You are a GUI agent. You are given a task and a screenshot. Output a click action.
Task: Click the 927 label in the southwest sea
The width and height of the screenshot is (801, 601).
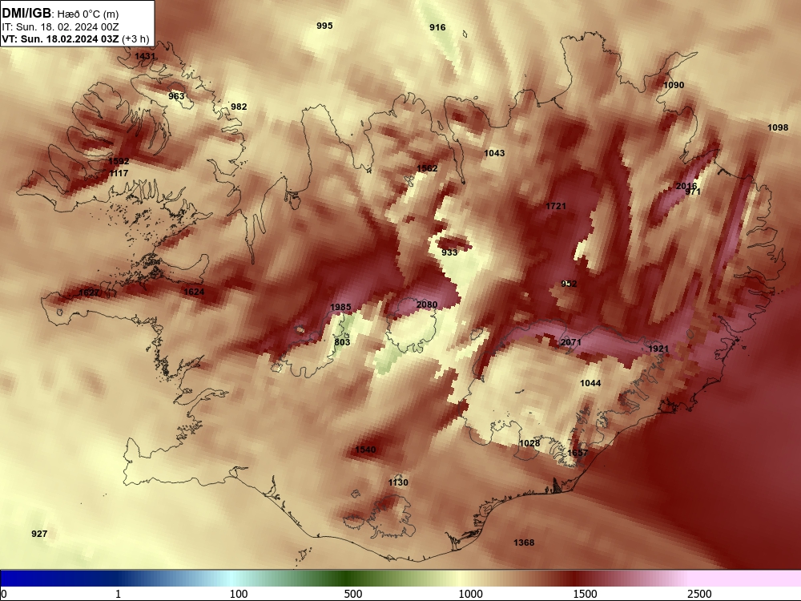tap(39, 534)
